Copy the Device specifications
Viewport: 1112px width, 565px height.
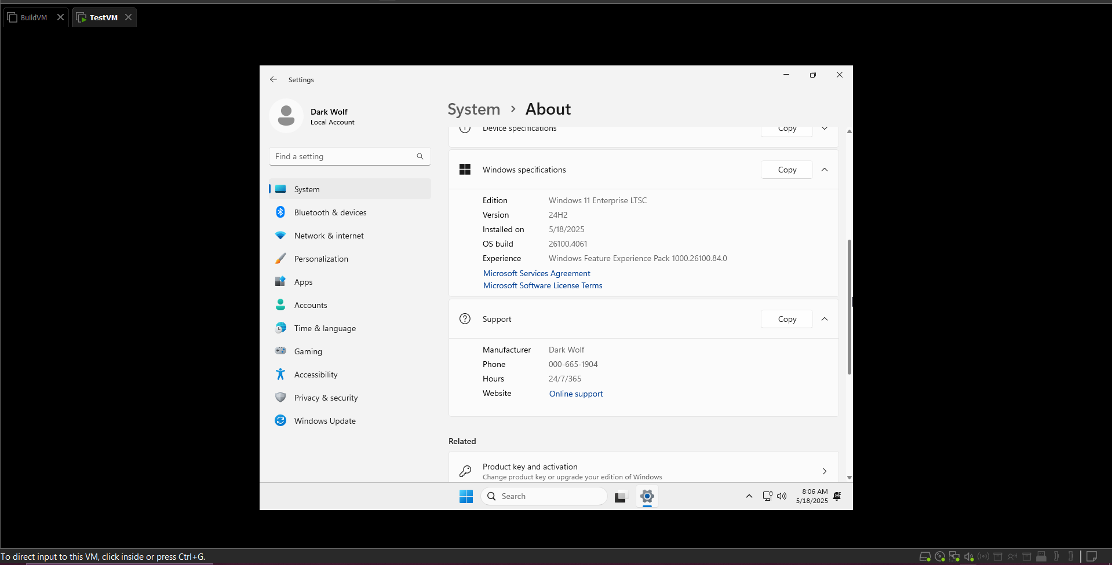[x=787, y=130]
